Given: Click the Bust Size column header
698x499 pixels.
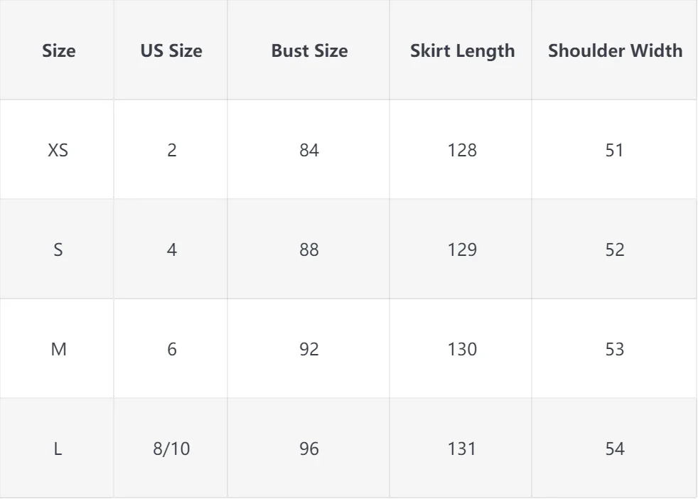Looking at the screenshot, I should pyautogui.click(x=309, y=51).
